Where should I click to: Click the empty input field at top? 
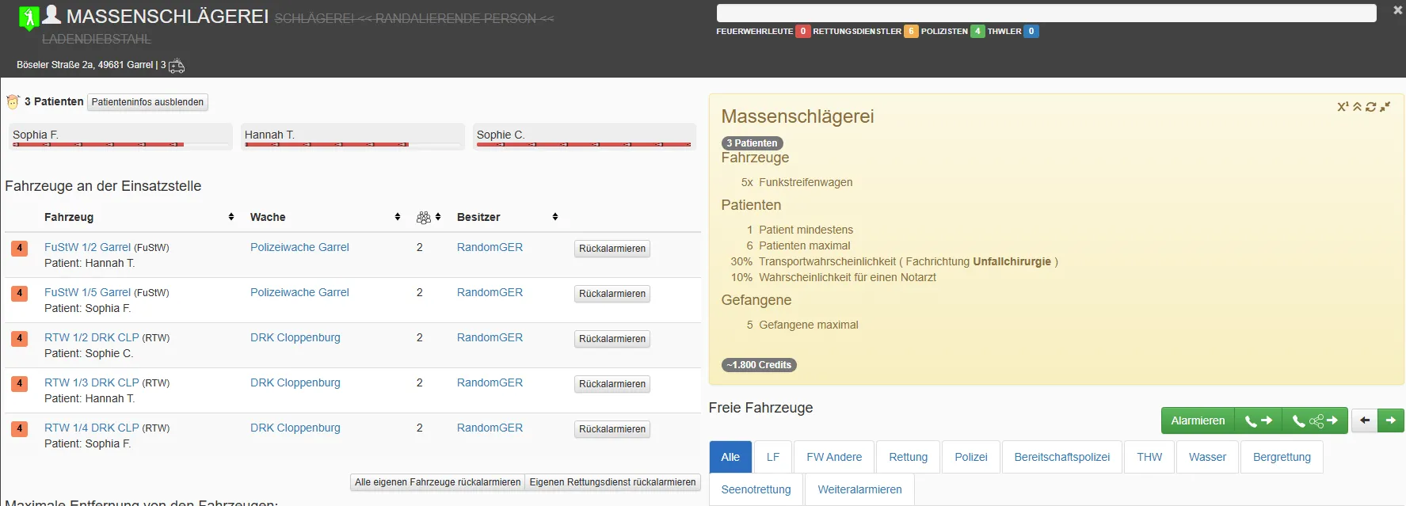coord(1046,13)
